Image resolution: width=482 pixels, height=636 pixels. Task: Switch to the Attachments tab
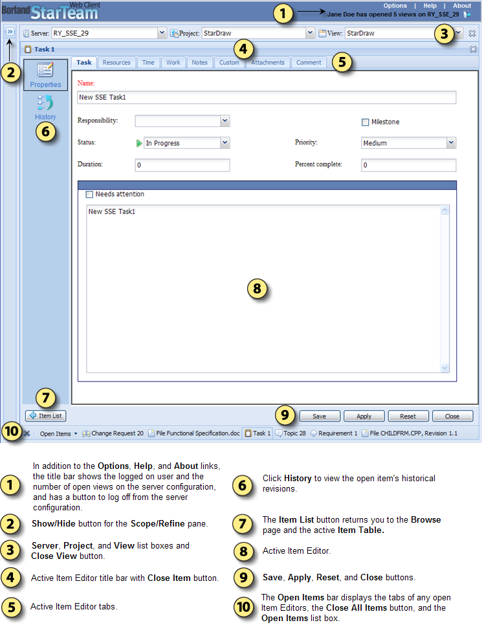coord(268,63)
